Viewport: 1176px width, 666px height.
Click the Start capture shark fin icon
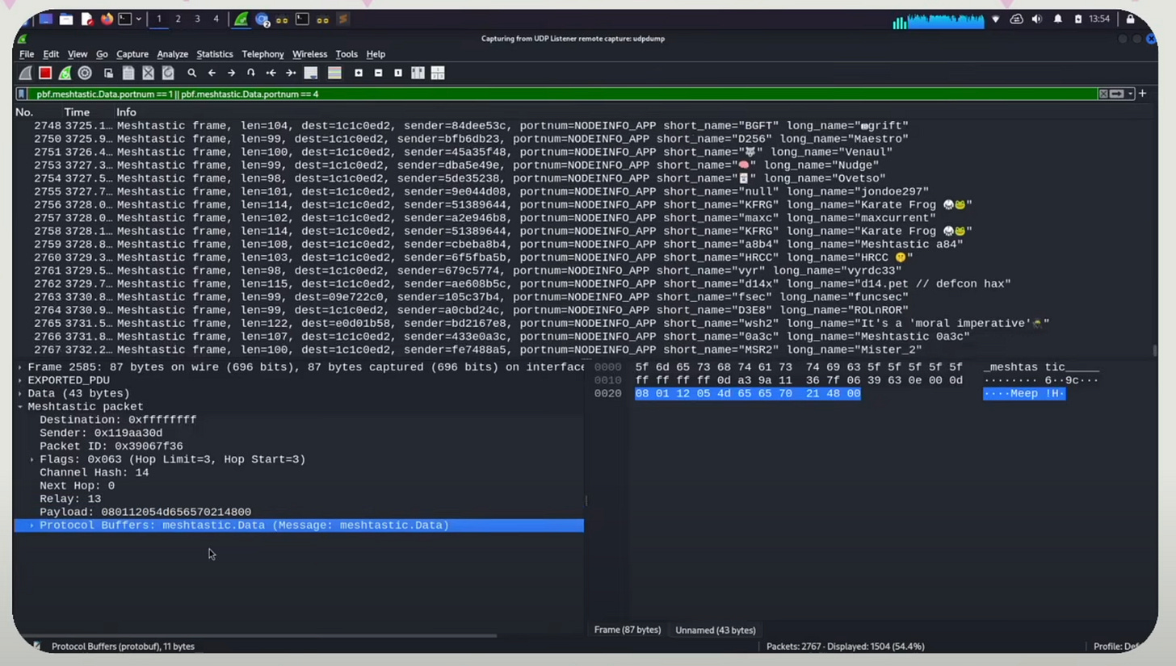[26, 73]
